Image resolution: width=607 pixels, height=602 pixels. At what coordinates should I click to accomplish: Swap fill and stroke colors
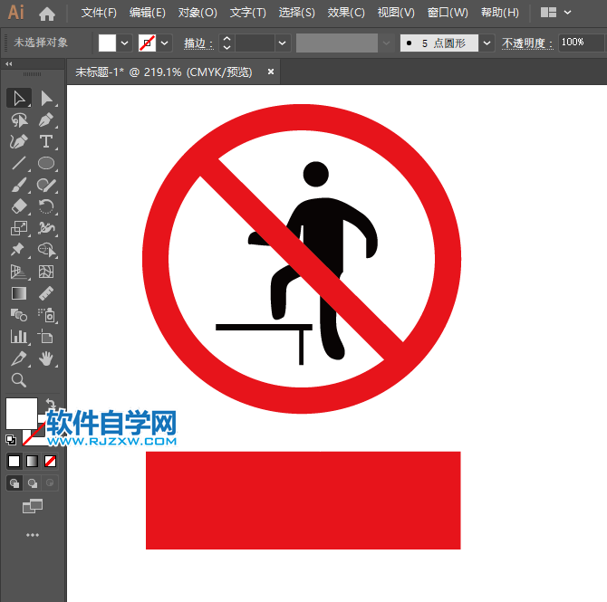51,404
